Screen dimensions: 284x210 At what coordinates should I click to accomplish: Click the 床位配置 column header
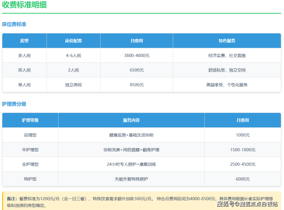(73, 41)
